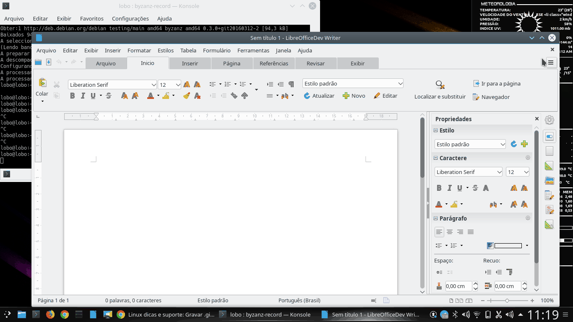Open the Formatar menu
Screen dimensions: 573x322
[139, 50]
